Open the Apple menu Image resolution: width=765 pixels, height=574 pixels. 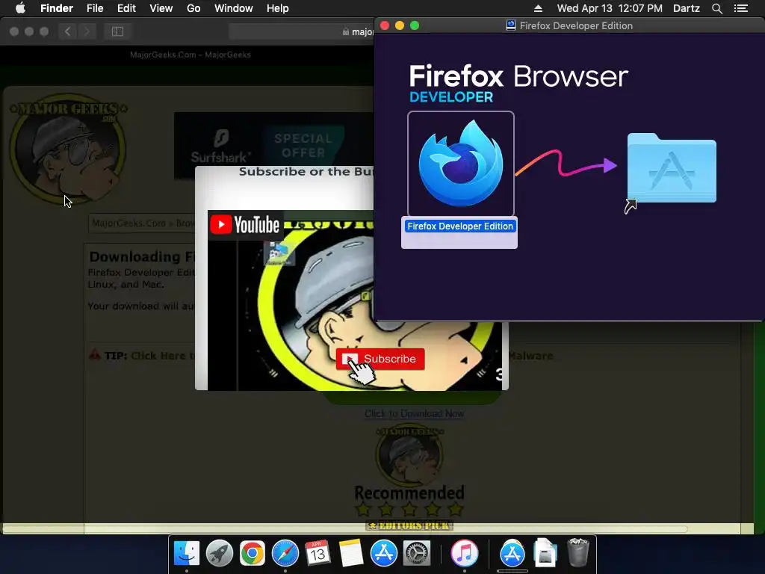click(x=20, y=8)
